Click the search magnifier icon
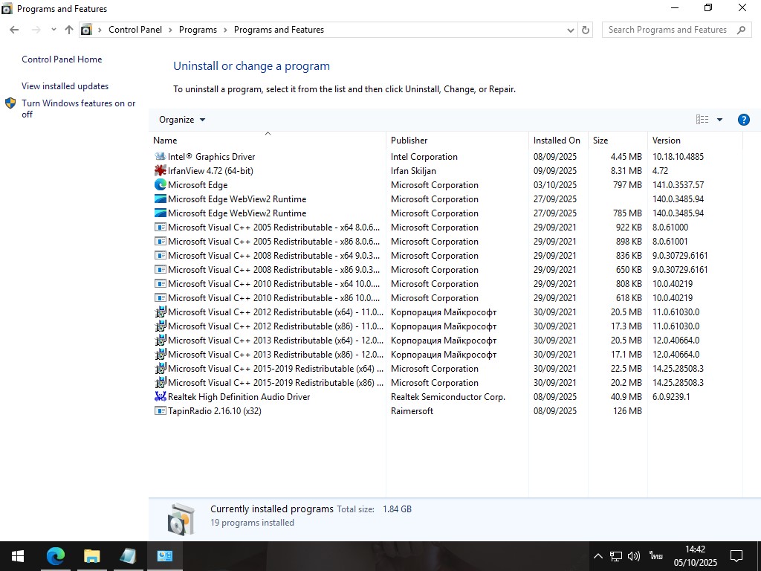 (741, 30)
